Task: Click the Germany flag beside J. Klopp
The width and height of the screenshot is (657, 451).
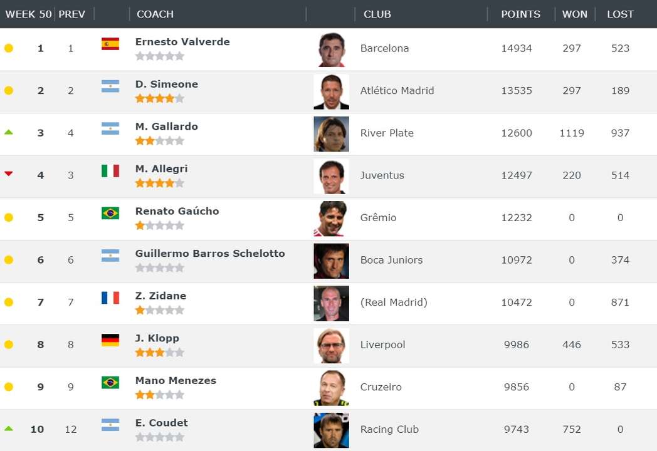Action: point(110,340)
